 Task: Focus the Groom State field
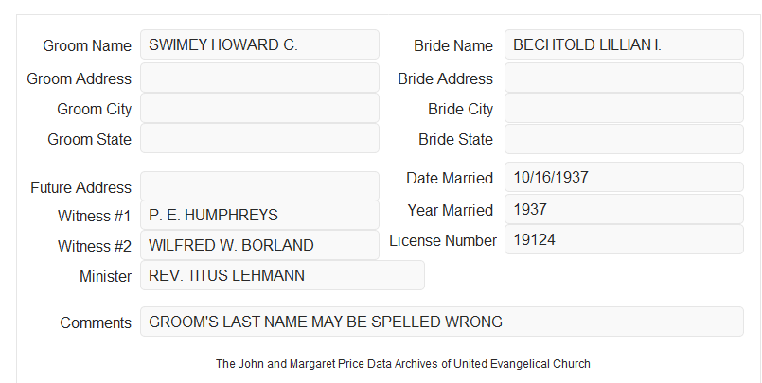(259, 138)
